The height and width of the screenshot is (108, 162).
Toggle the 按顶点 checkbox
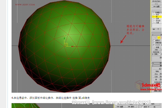[x=154, y=40]
